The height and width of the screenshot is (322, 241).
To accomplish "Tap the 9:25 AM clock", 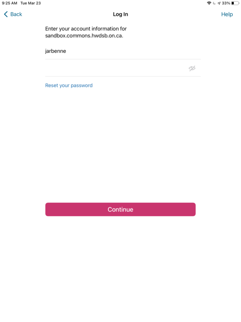I will pos(10,3).
